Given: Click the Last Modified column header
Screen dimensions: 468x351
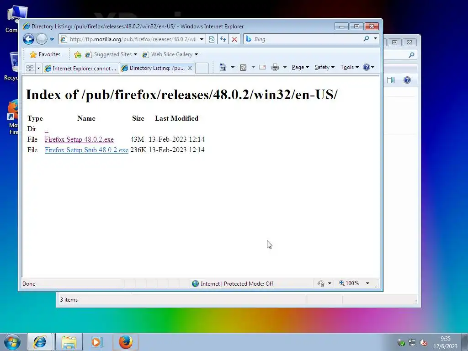Looking at the screenshot, I should [177, 118].
